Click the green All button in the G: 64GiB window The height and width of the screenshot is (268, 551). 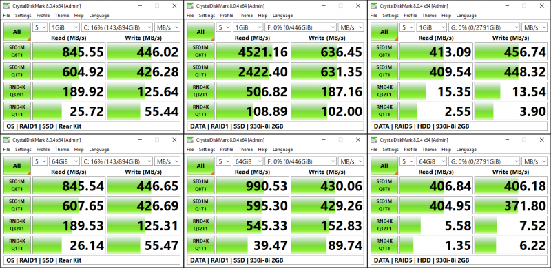click(384, 166)
